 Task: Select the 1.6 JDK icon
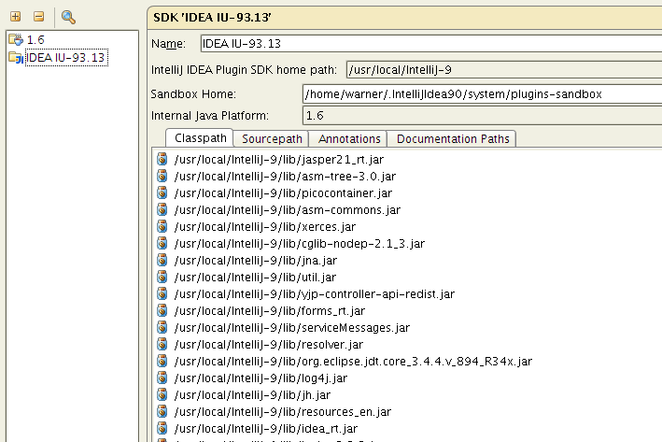16,40
